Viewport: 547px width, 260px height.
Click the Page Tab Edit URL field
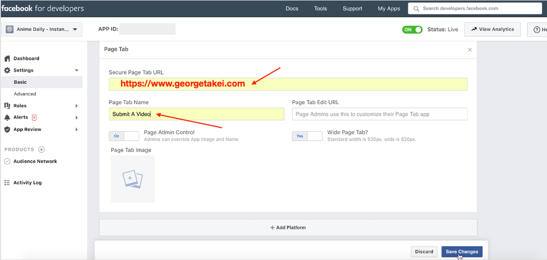tap(380, 114)
